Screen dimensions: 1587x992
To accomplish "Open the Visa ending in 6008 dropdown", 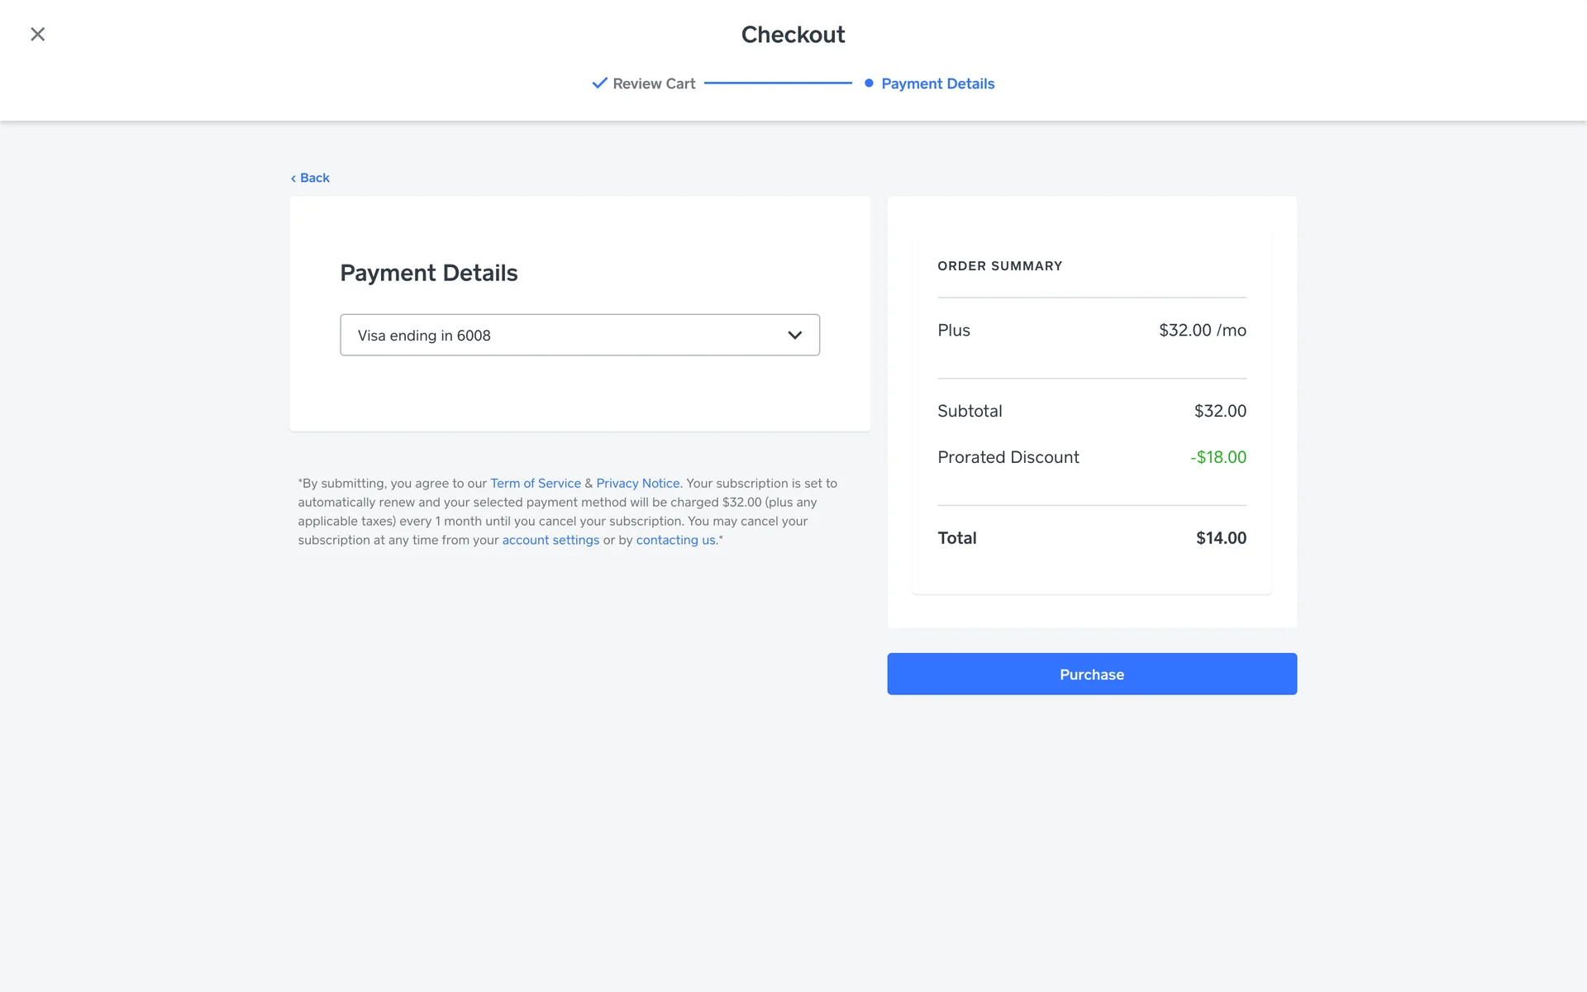I will (579, 335).
